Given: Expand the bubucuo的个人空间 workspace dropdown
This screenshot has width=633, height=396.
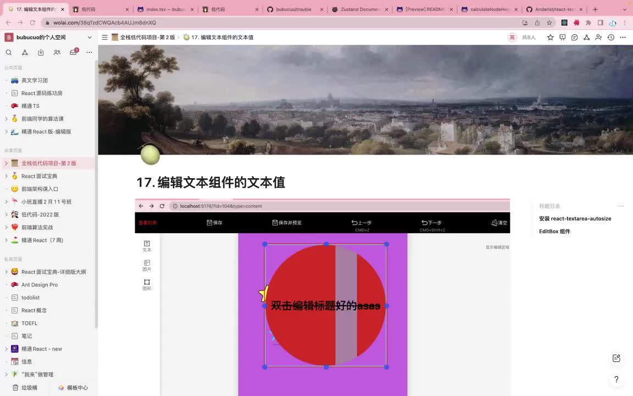Looking at the screenshot, I should pyautogui.click(x=90, y=37).
